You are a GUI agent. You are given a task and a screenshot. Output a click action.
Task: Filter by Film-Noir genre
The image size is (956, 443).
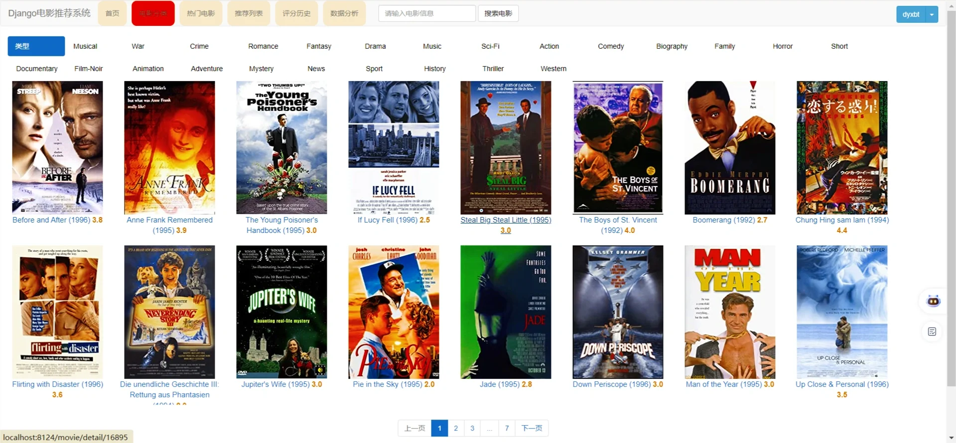pos(89,69)
